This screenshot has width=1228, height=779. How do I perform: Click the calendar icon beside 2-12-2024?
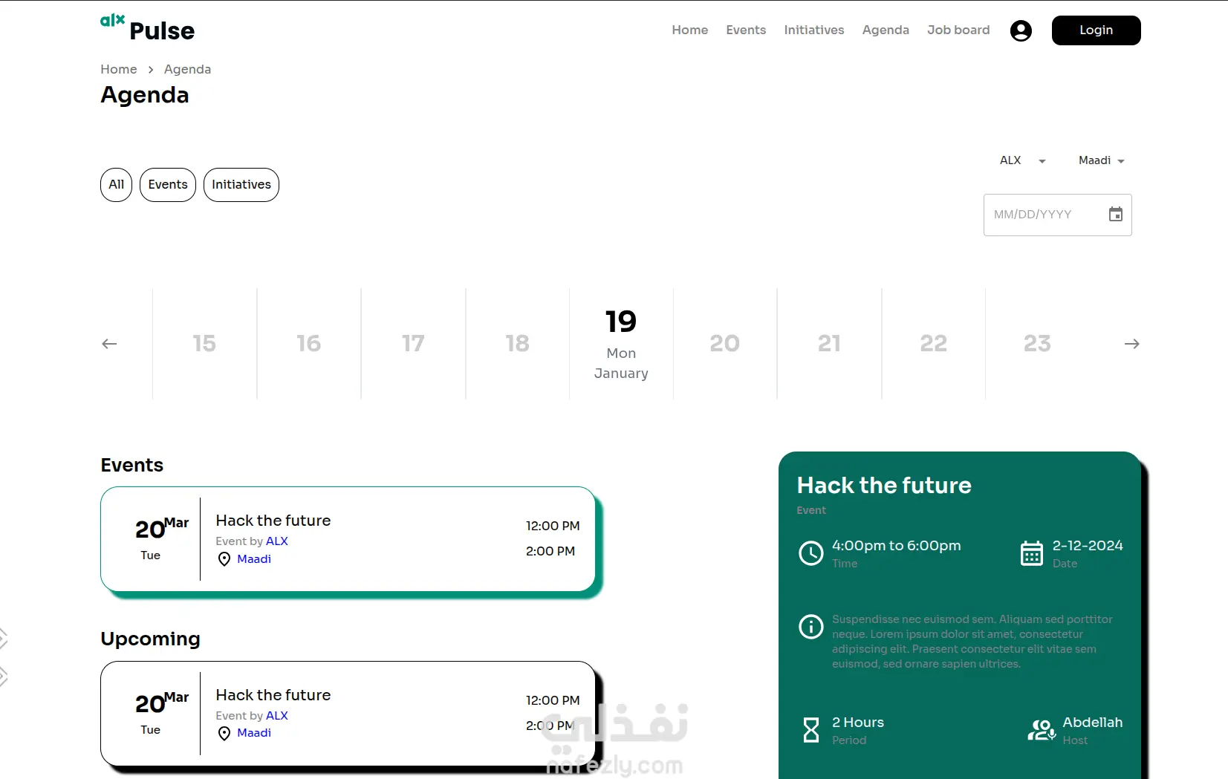(1032, 553)
